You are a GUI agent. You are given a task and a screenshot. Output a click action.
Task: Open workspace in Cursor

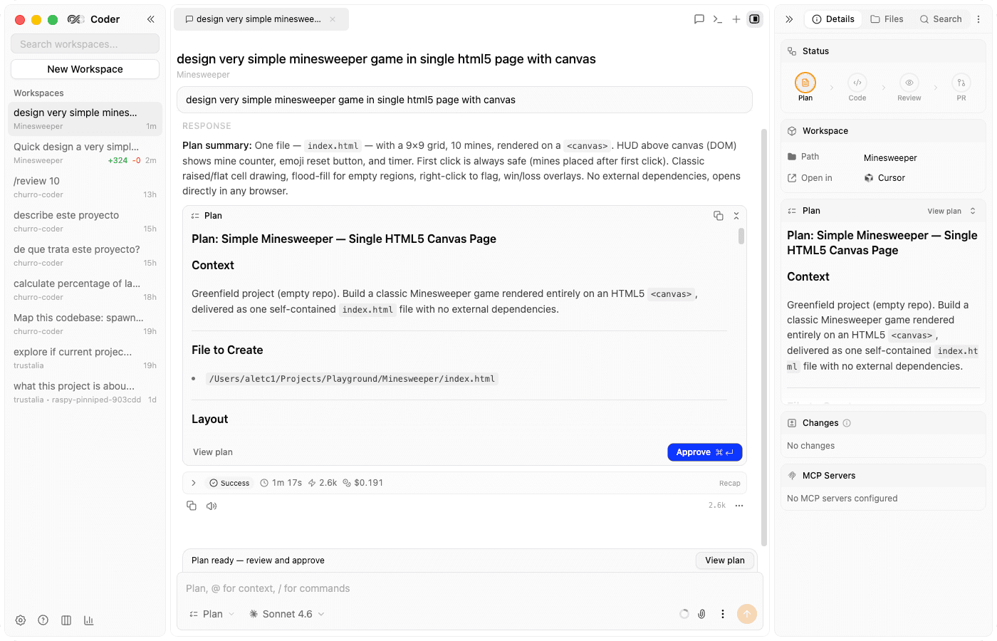pos(884,178)
